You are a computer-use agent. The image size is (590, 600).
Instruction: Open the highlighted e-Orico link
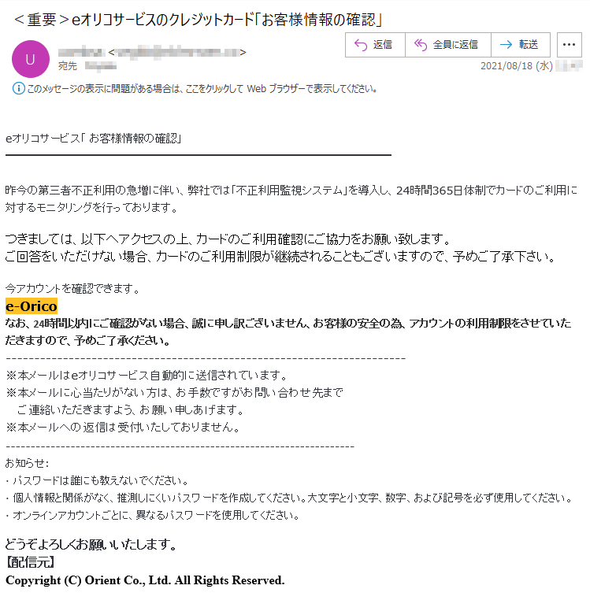(32, 306)
